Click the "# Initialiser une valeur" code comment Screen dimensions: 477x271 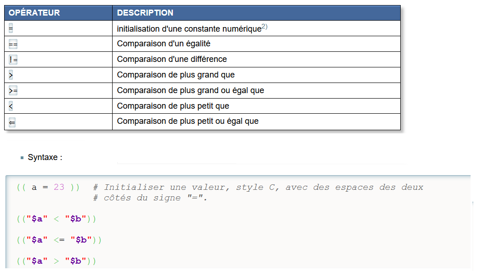(258, 187)
